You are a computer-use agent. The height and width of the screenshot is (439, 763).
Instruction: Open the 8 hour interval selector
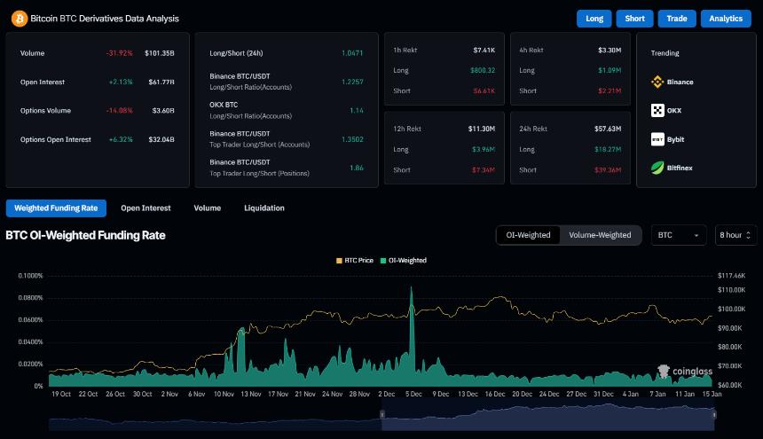735,235
